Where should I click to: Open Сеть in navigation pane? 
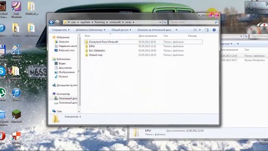[59, 111]
